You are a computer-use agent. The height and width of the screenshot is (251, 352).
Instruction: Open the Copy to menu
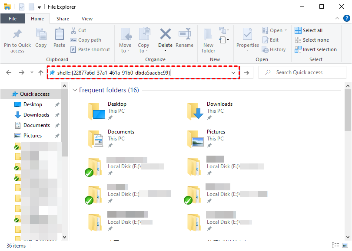pos(143,41)
